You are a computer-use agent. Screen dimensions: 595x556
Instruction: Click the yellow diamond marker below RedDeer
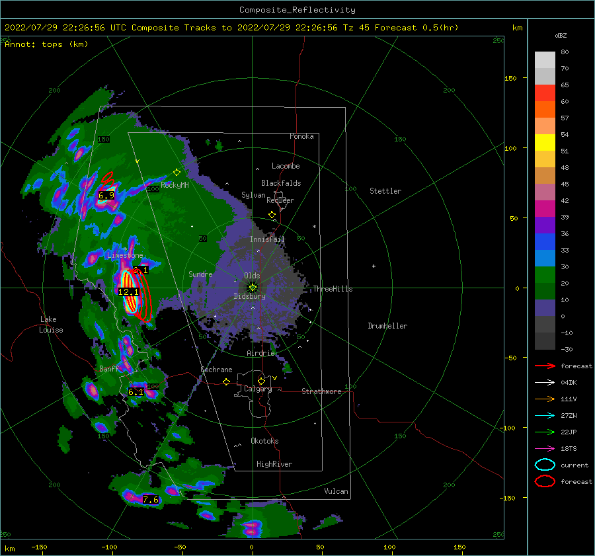(x=272, y=215)
